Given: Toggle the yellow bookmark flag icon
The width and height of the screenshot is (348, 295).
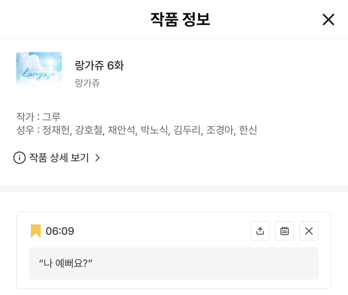Looking at the screenshot, I should pyautogui.click(x=36, y=231).
